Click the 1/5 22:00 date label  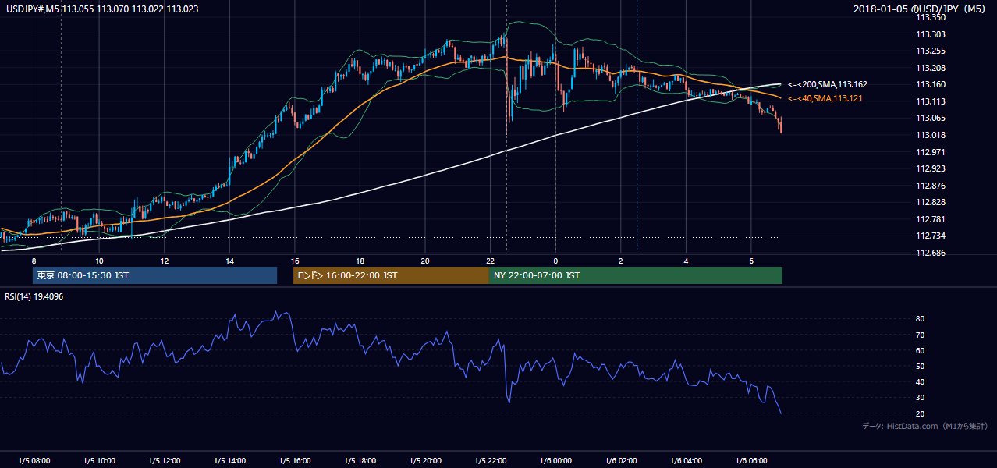(x=490, y=461)
